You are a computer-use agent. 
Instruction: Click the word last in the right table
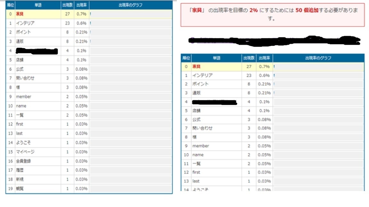196,181
